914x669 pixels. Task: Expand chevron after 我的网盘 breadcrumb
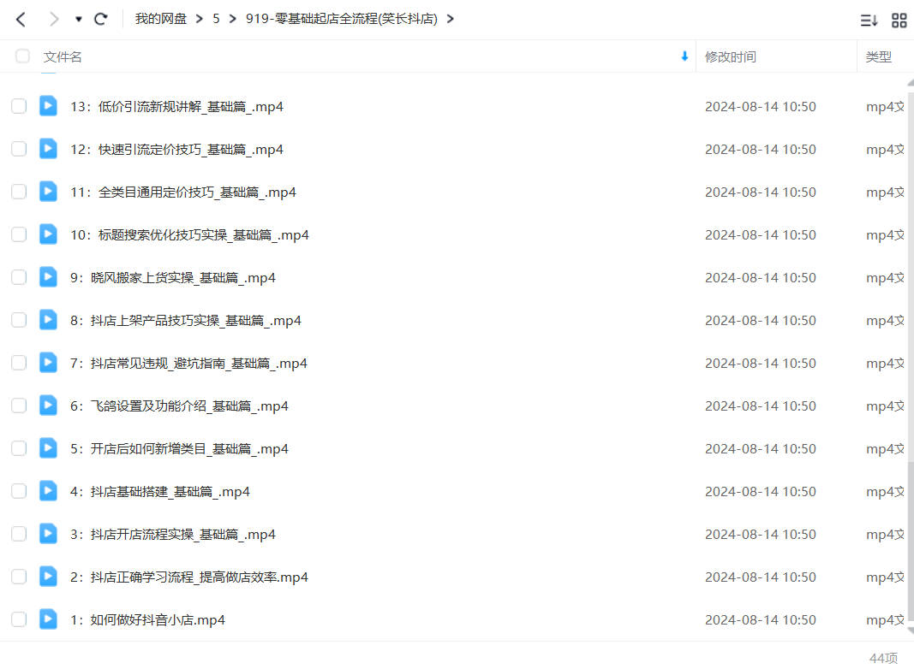click(200, 19)
